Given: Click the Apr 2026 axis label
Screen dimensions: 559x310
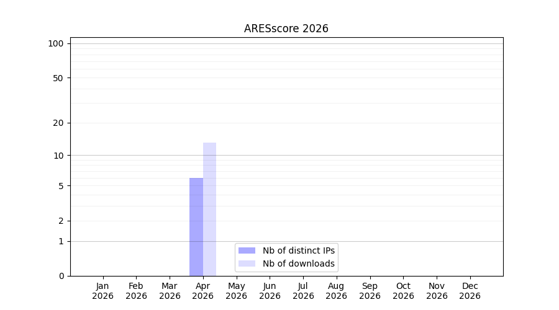Looking at the screenshot, I should (203, 291).
